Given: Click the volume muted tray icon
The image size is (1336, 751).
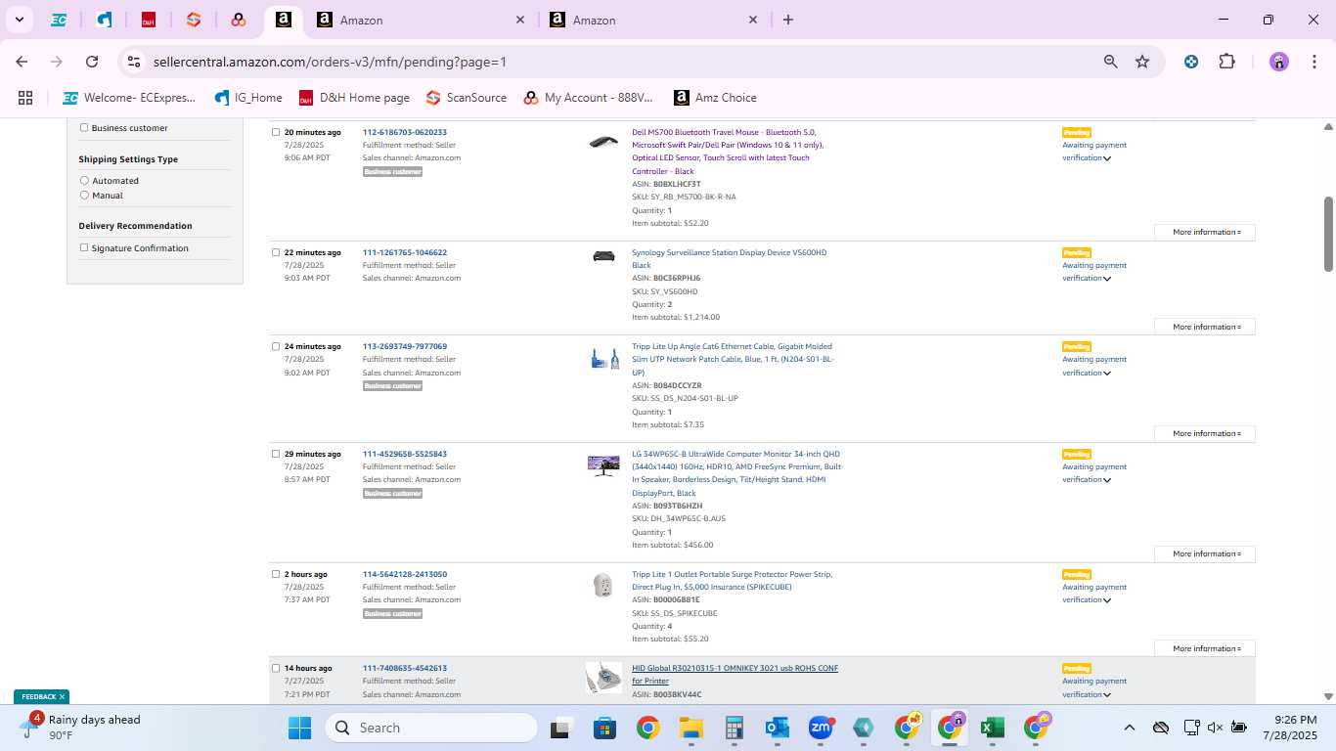Looking at the screenshot, I should (1215, 728).
